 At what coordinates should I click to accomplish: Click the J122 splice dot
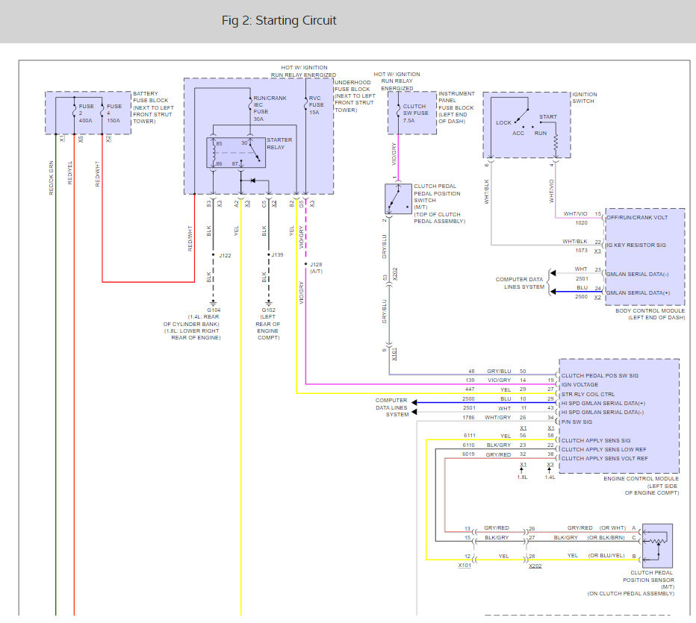(x=213, y=255)
